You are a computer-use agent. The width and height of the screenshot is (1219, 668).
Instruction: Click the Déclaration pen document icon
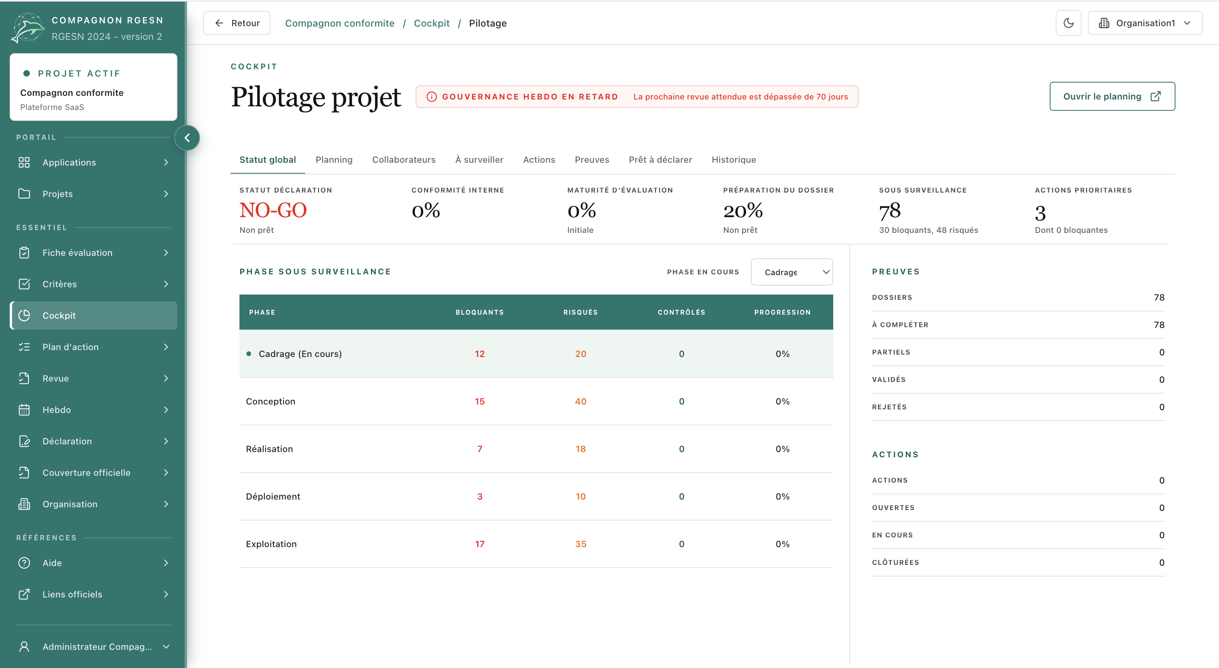pyautogui.click(x=24, y=442)
